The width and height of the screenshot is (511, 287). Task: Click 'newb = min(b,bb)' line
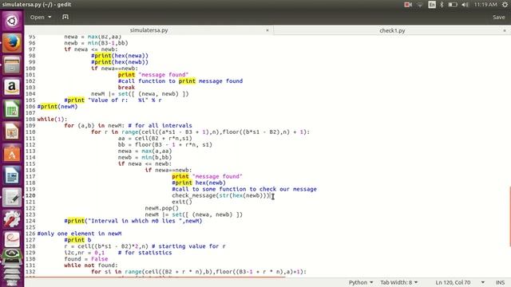[x=145, y=157]
